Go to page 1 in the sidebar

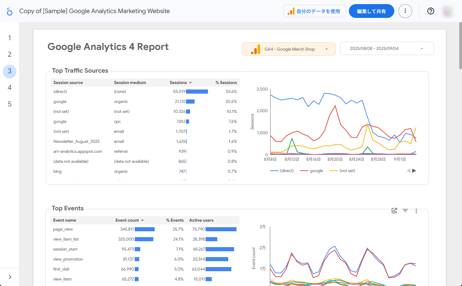10,38
